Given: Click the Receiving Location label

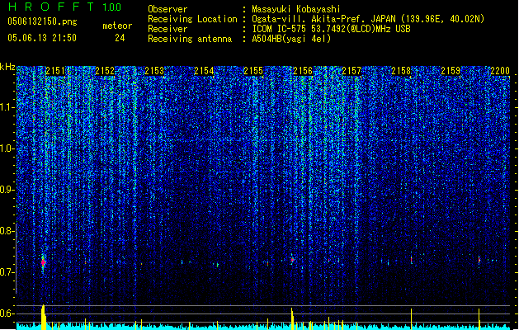Looking at the screenshot, I should point(192,19).
